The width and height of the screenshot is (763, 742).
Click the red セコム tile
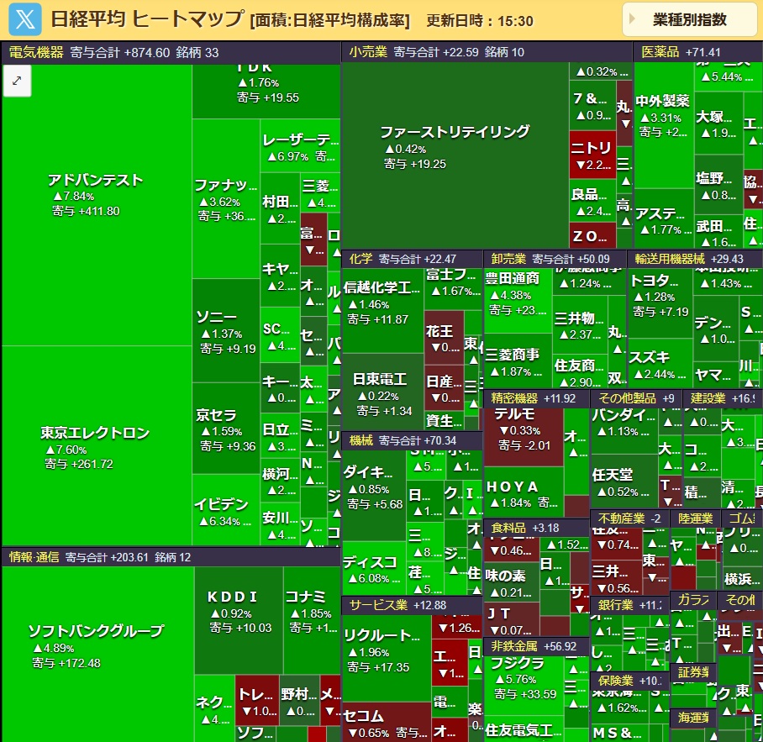pyautogui.click(x=387, y=722)
